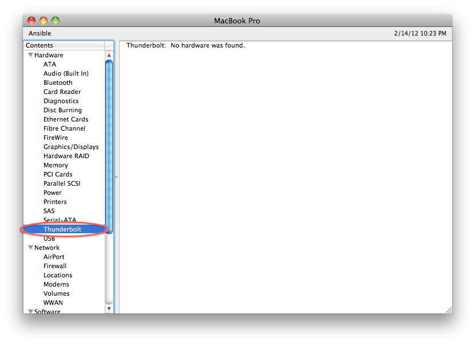Show Power information
Screen dimensions: 475x345
click(x=53, y=193)
